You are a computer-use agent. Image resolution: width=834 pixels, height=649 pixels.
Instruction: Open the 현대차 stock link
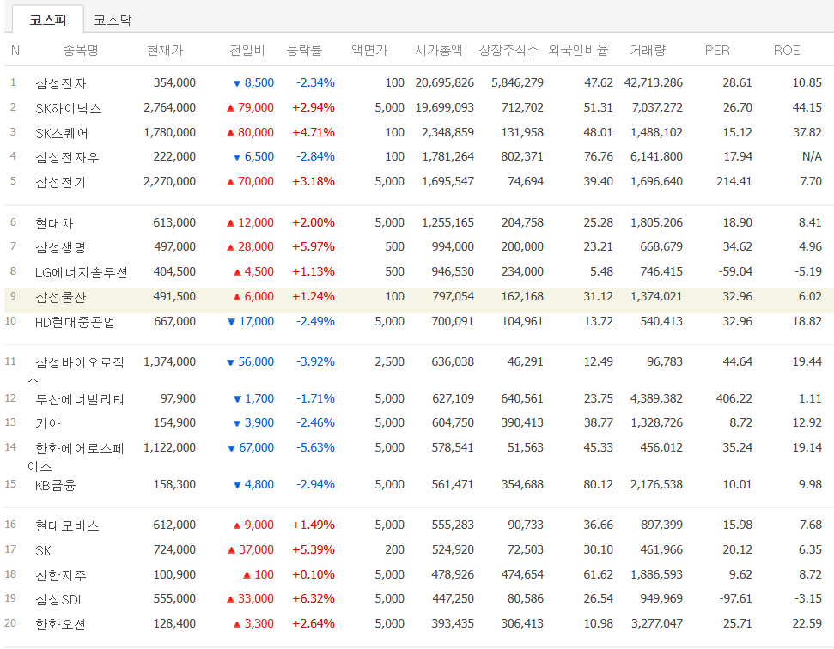54,222
